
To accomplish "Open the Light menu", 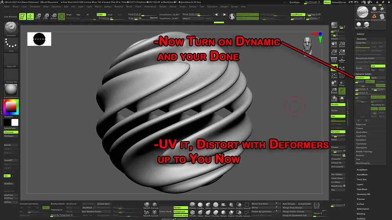I will click(x=89, y=7).
